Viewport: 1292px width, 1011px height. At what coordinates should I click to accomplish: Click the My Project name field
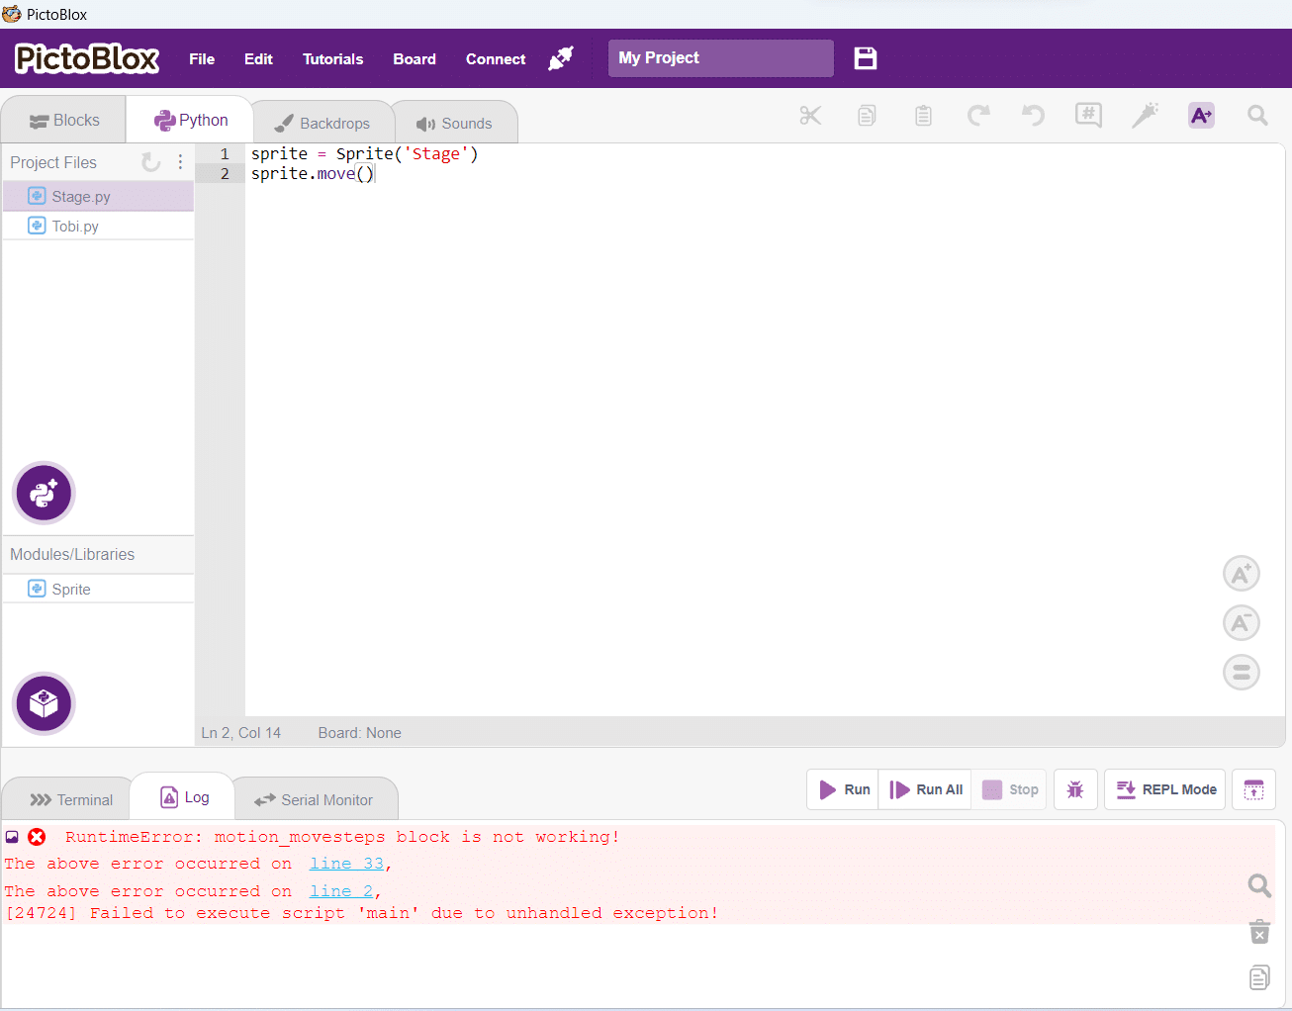[720, 57]
